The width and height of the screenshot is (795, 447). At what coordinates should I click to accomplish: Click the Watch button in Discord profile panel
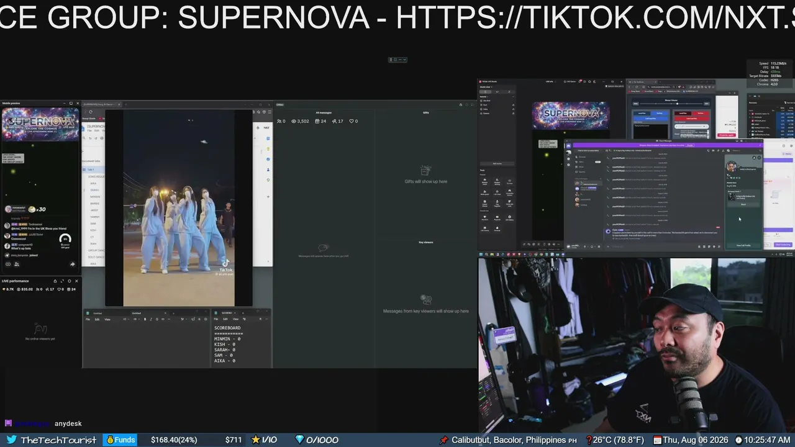click(743, 204)
